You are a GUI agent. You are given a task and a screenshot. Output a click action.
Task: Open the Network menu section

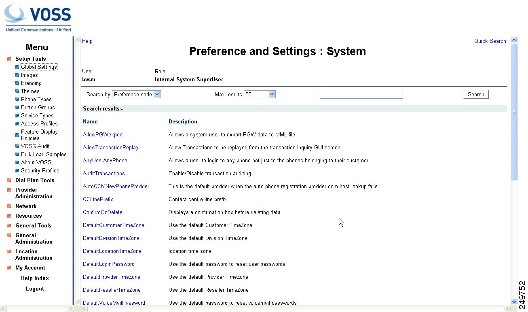(26, 206)
